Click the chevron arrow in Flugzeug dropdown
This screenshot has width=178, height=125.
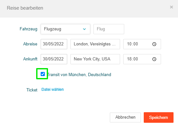pos(84,29)
